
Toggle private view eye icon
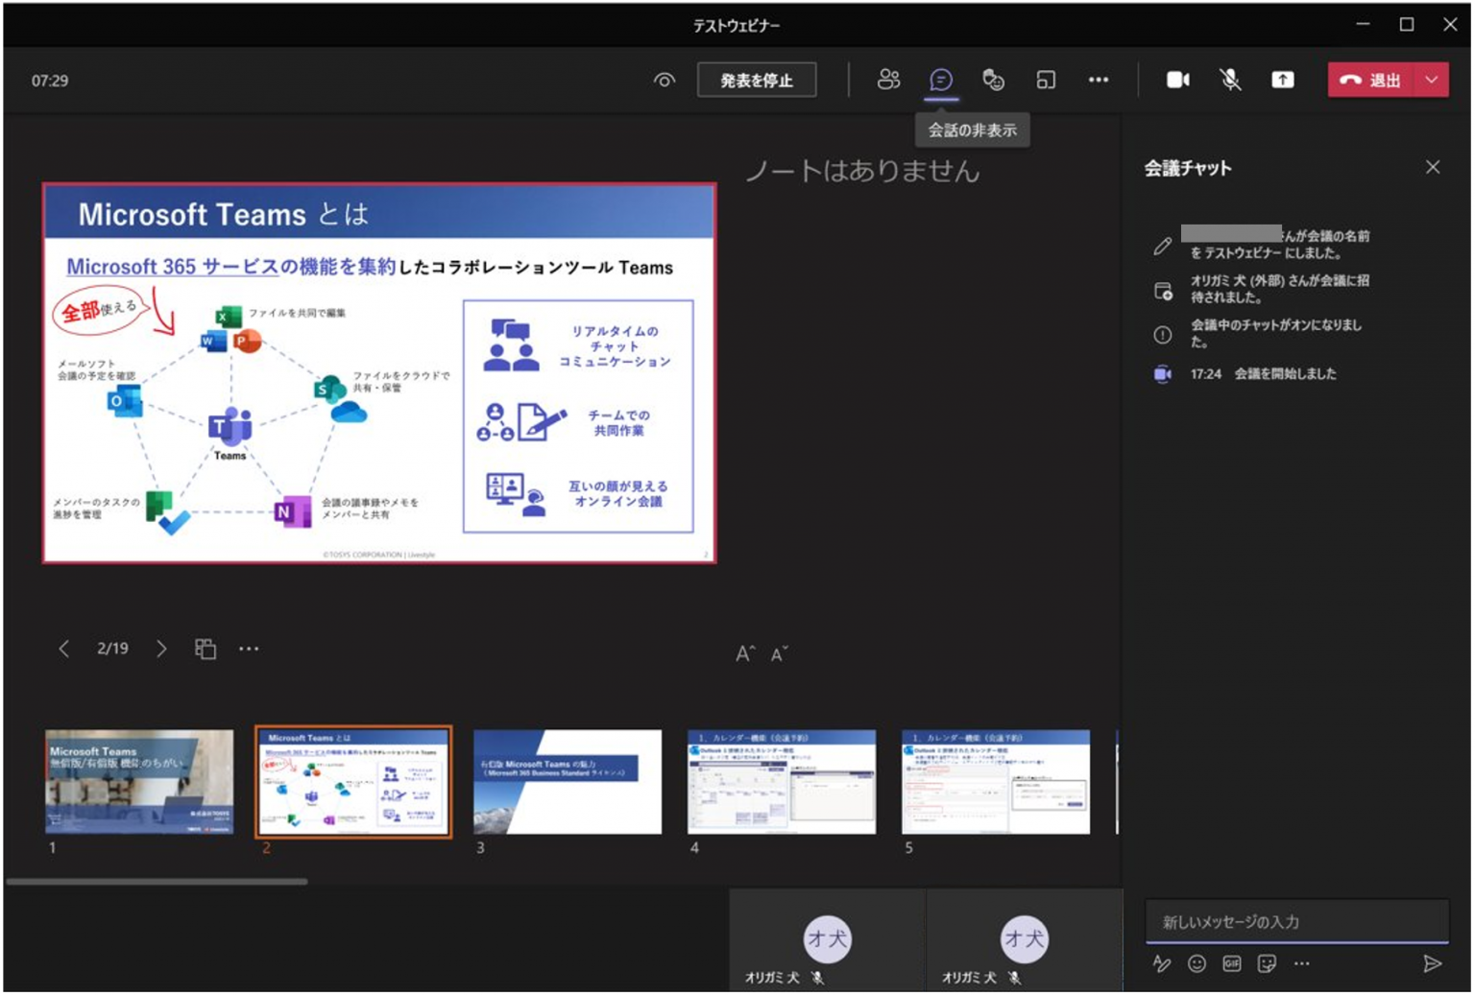click(664, 81)
